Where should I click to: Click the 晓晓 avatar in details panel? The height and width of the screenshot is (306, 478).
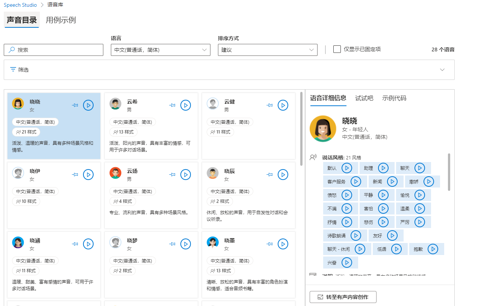[323, 129]
